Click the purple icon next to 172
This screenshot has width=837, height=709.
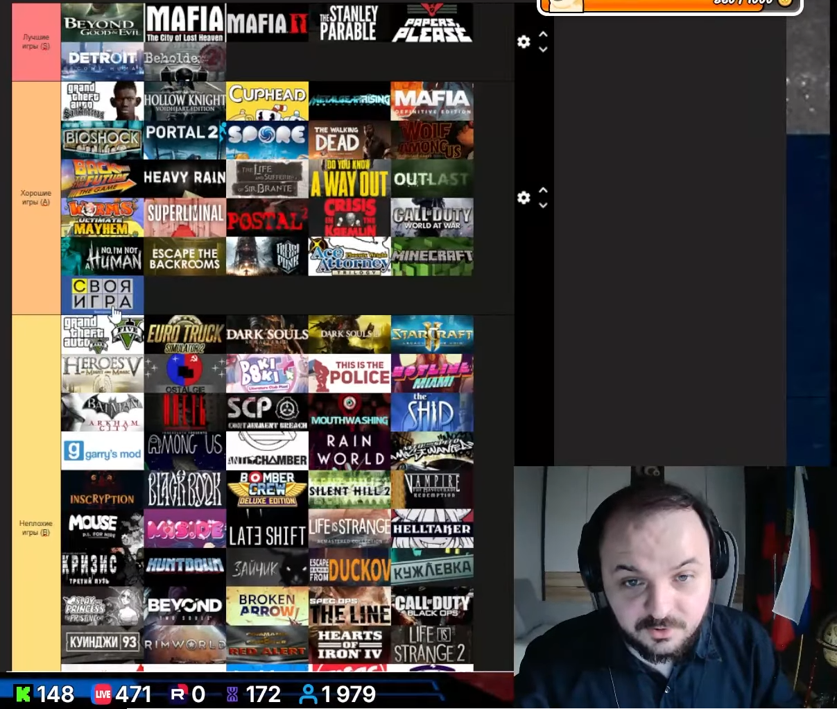pos(233,694)
